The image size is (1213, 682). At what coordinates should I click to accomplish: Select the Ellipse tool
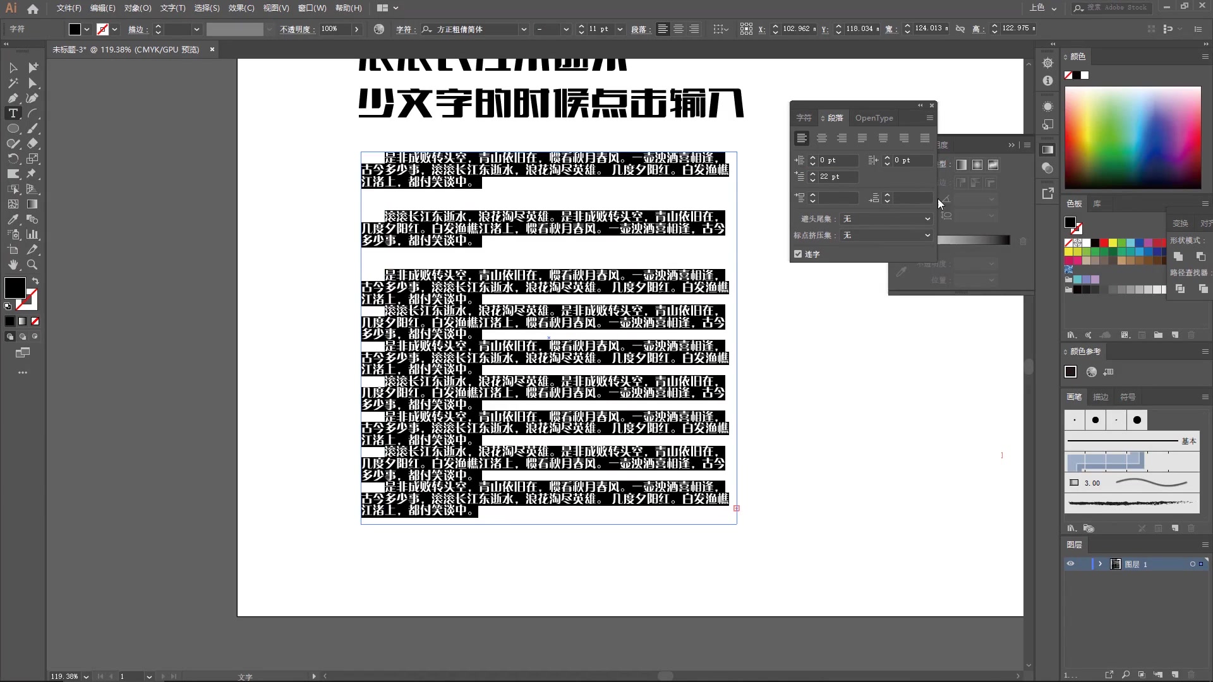click(13, 127)
